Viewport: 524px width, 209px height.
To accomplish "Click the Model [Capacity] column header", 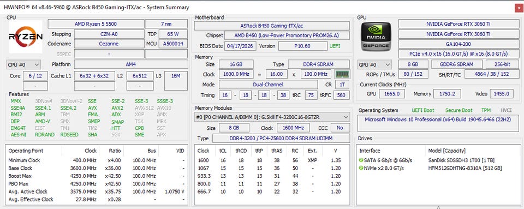I will [447, 151].
